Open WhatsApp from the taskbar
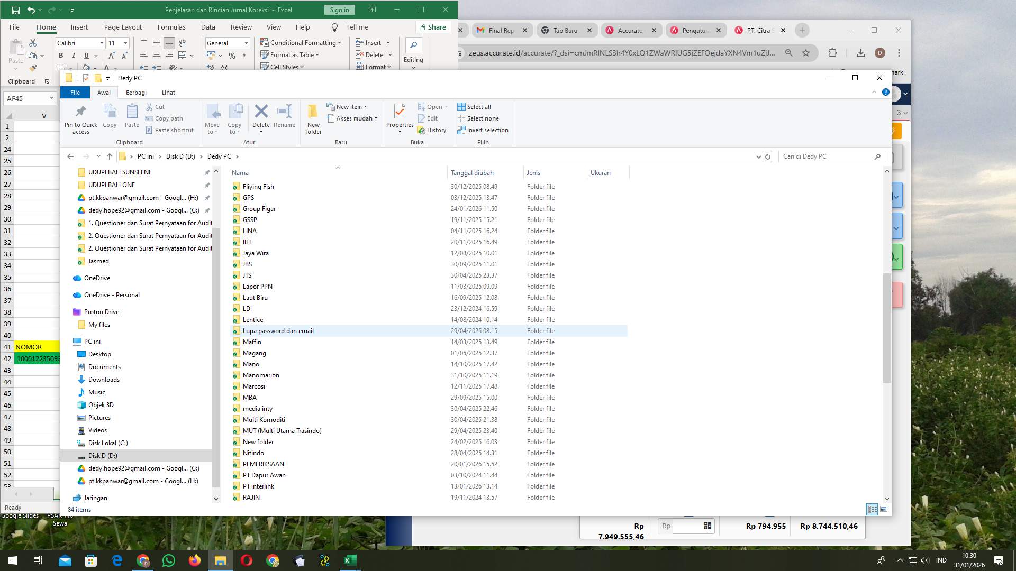 [168, 560]
